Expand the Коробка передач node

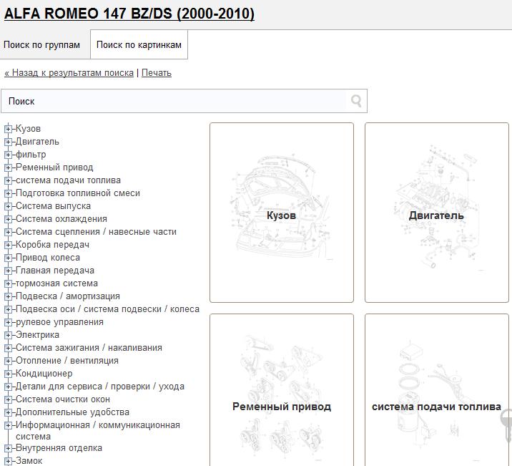pyautogui.click(x=9, y=245)
